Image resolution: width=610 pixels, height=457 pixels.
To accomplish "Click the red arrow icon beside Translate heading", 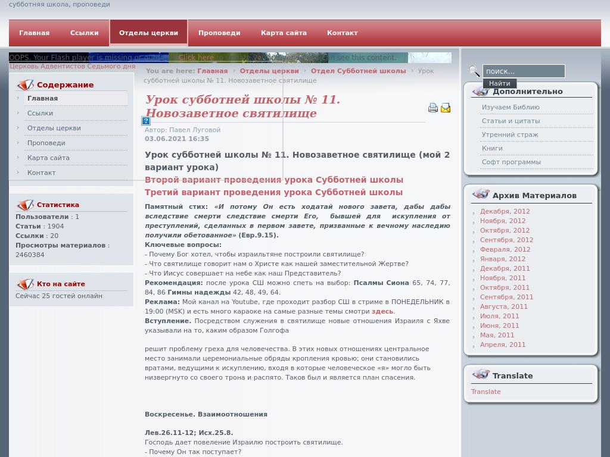I will pyautogui.click(x=481, y=374).
